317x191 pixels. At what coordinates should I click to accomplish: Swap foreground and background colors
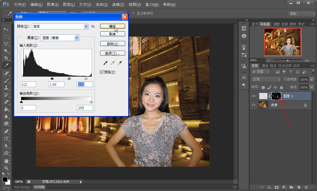click(x=9, y=174)
